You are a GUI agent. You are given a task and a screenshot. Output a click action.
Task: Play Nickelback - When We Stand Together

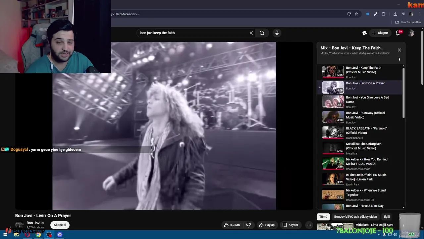pos(359,195)
